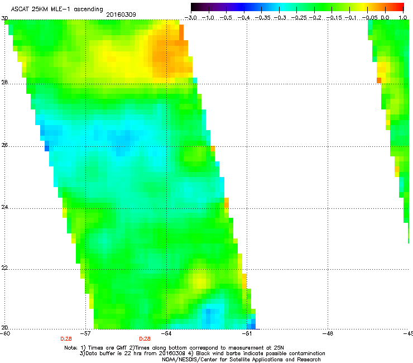
Task: Click the -0.1 colorbar label
Action: pyautogui.click(x=350, y=18)
